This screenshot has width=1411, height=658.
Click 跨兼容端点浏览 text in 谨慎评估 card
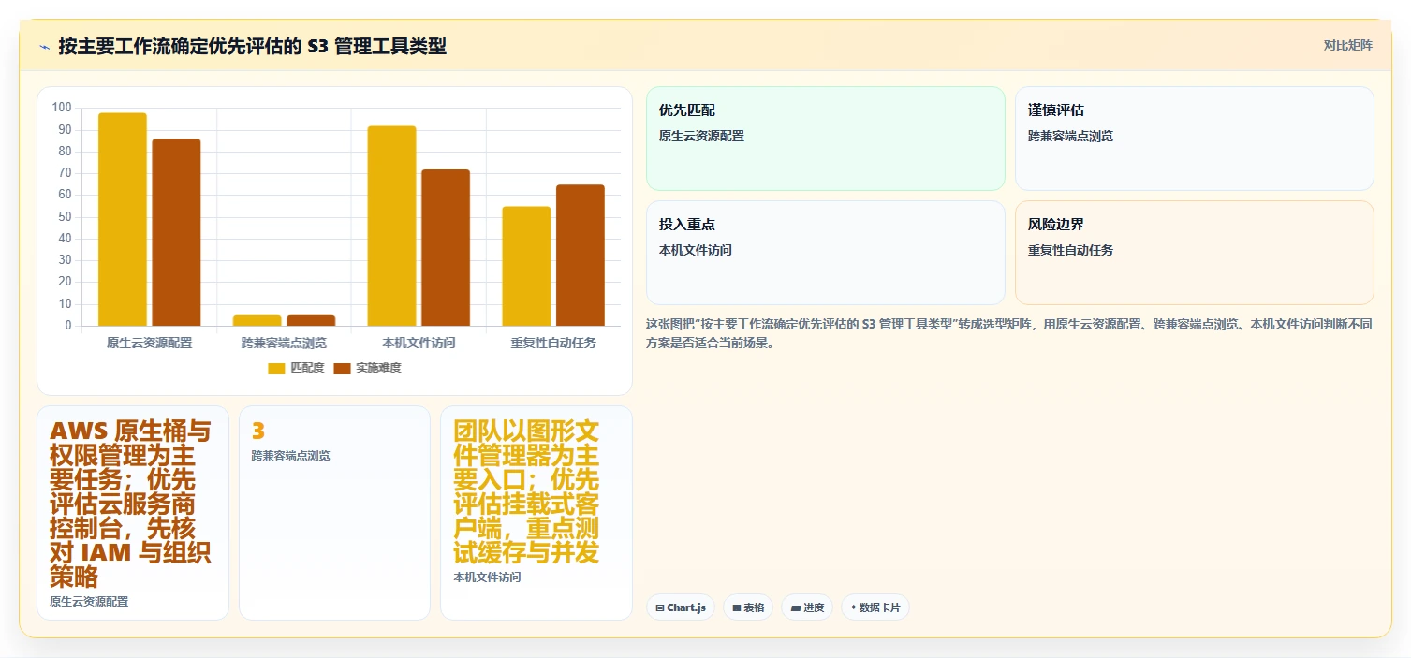coord(1070,136)
